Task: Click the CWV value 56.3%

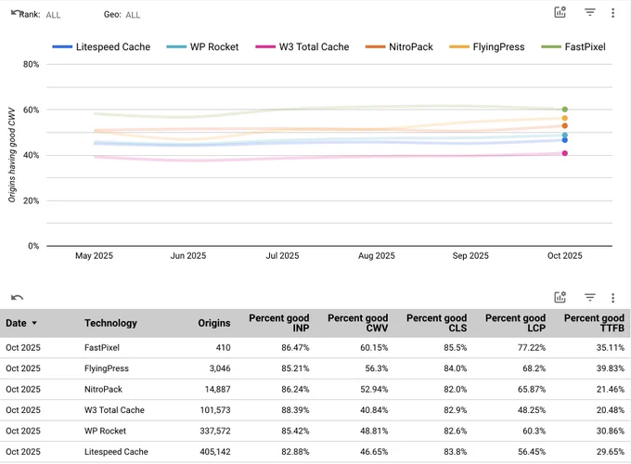Action: pyautogui.click(x=377, y=368)
